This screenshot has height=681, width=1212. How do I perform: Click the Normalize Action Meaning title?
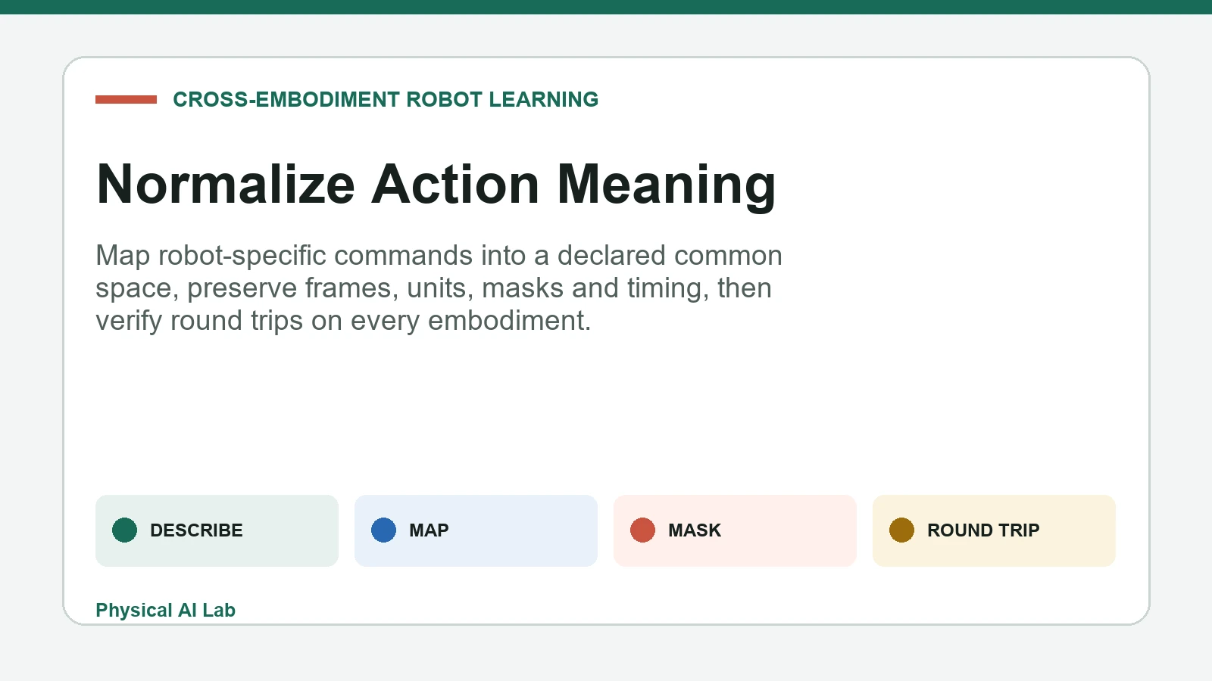pyautogui.click(x=436, y=185)
